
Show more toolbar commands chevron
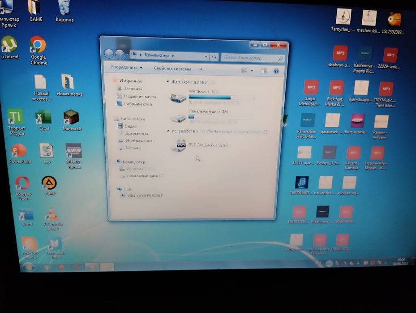point(201,69)
